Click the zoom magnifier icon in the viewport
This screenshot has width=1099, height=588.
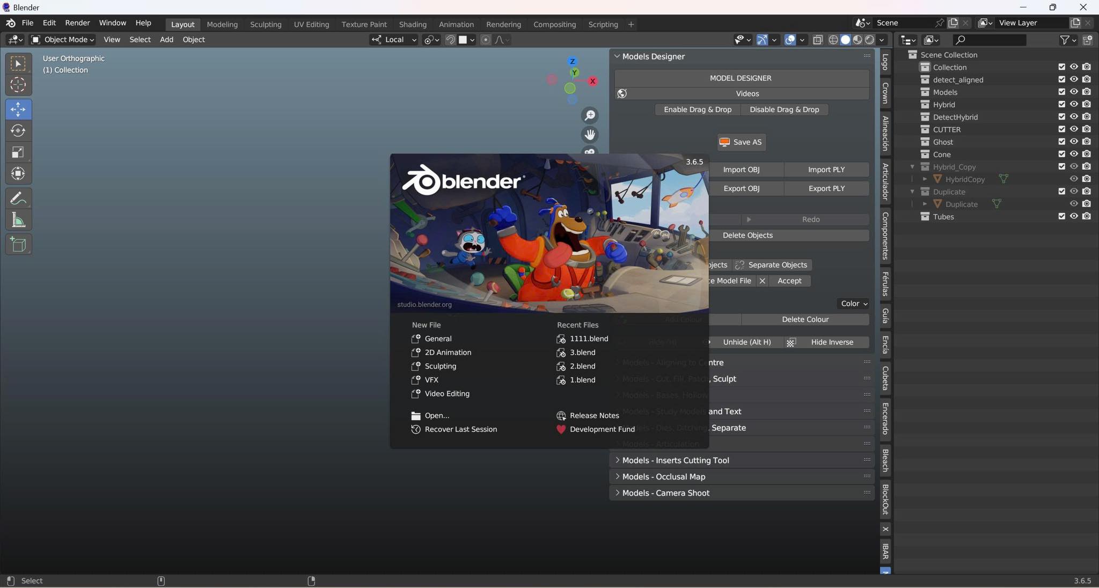pos(590,115)
